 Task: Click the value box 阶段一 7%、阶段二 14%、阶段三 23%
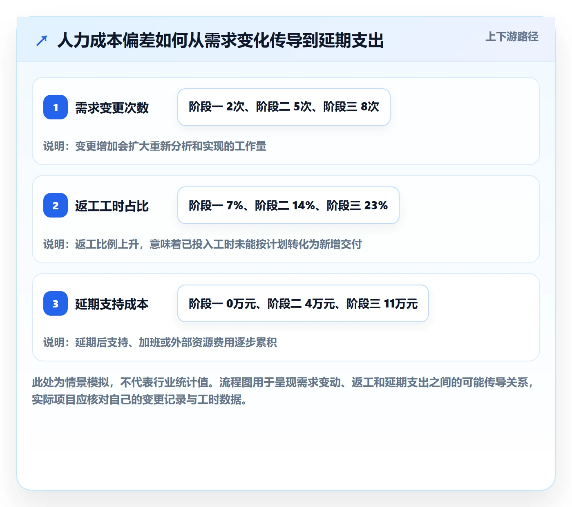coord(288,205)
